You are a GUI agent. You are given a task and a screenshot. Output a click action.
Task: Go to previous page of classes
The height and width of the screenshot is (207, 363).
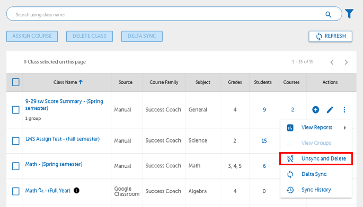tap(332, 62)
